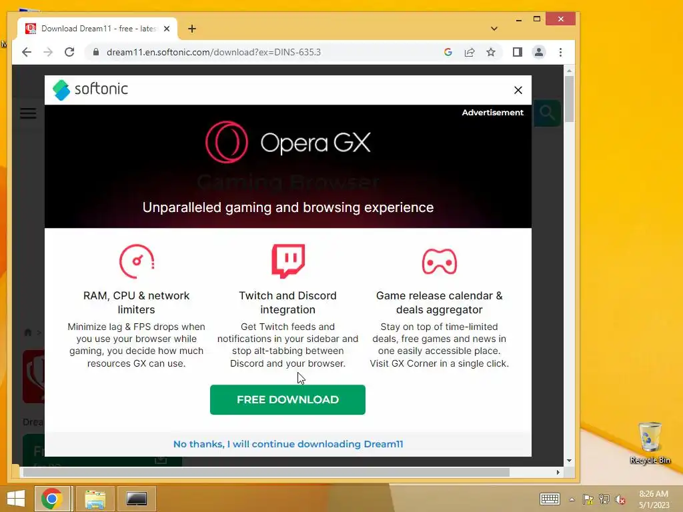This screenshot has height=512, width=683.
Task: Maximize the Chrome window
Action: click(x=537, y=19)
